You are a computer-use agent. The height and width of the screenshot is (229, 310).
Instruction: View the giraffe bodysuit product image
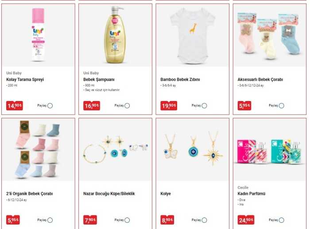[x=193, y=35]
